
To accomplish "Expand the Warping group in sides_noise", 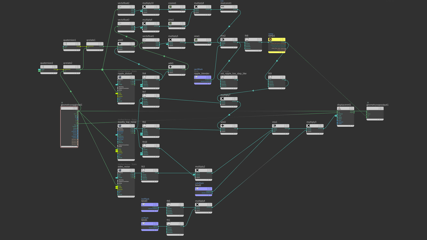I will [118, 180].
